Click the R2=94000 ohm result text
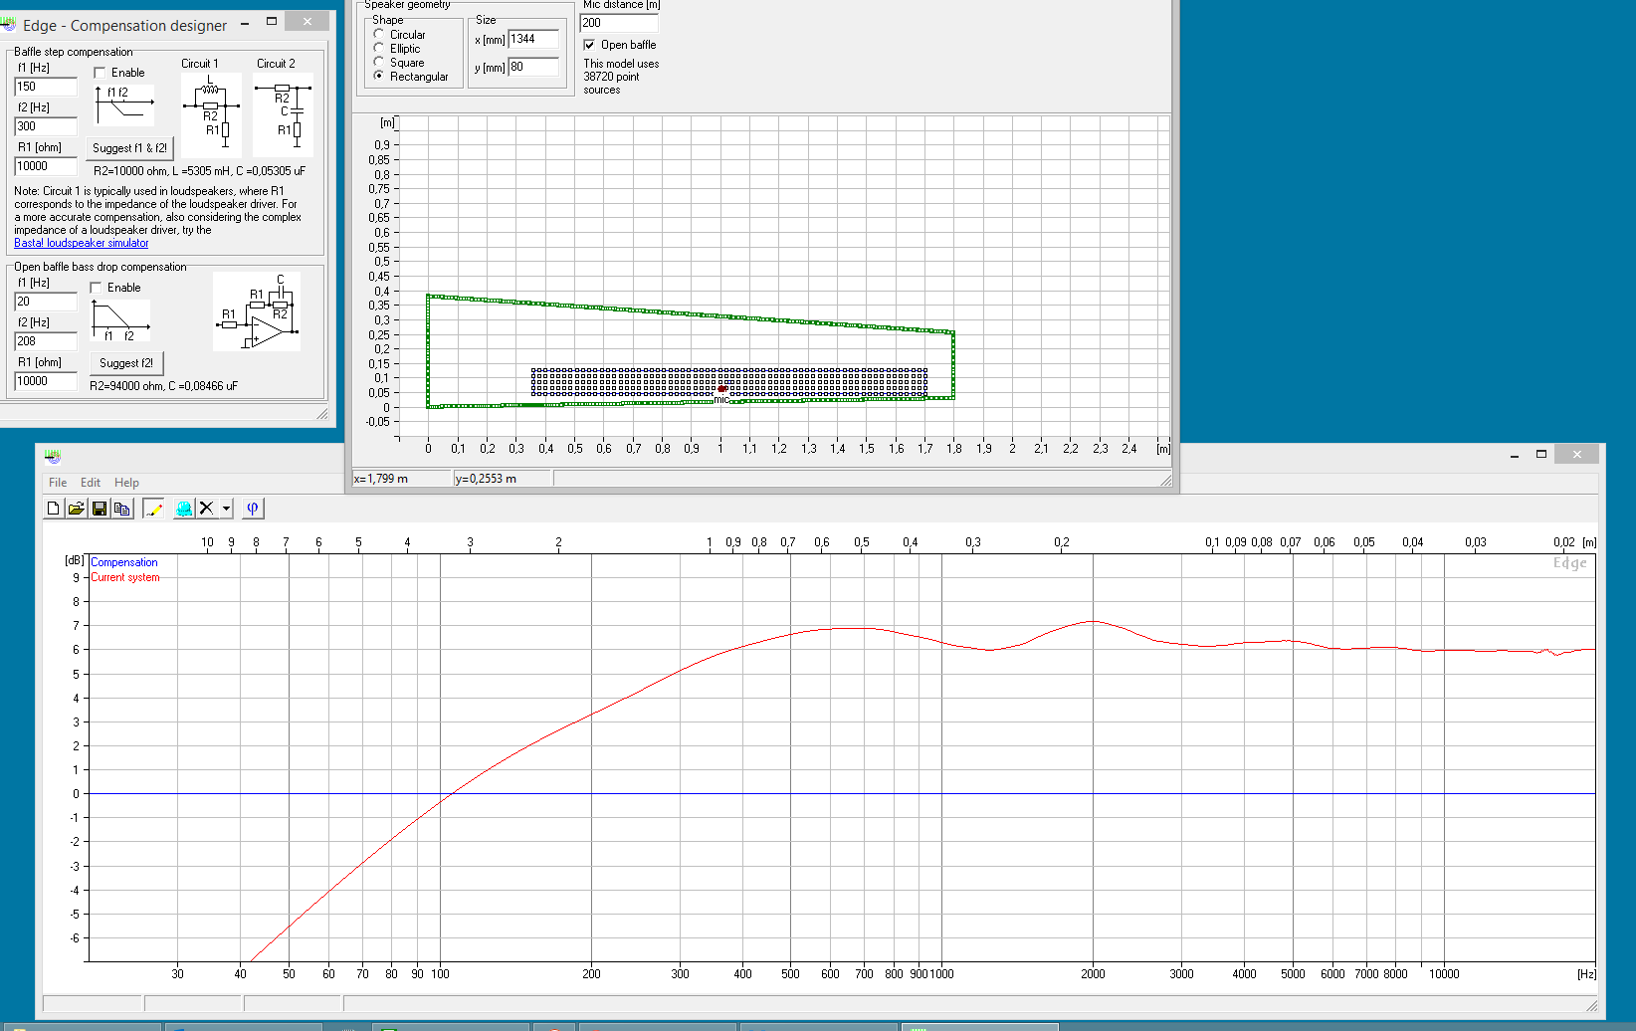Screen dimensions: 1636x1031 [163, 386]
